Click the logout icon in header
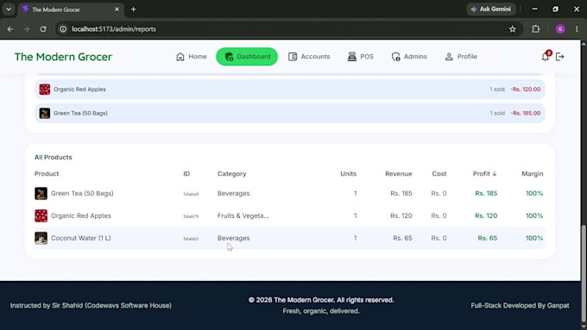Viewport: 587px width, 330px height. 559,57
